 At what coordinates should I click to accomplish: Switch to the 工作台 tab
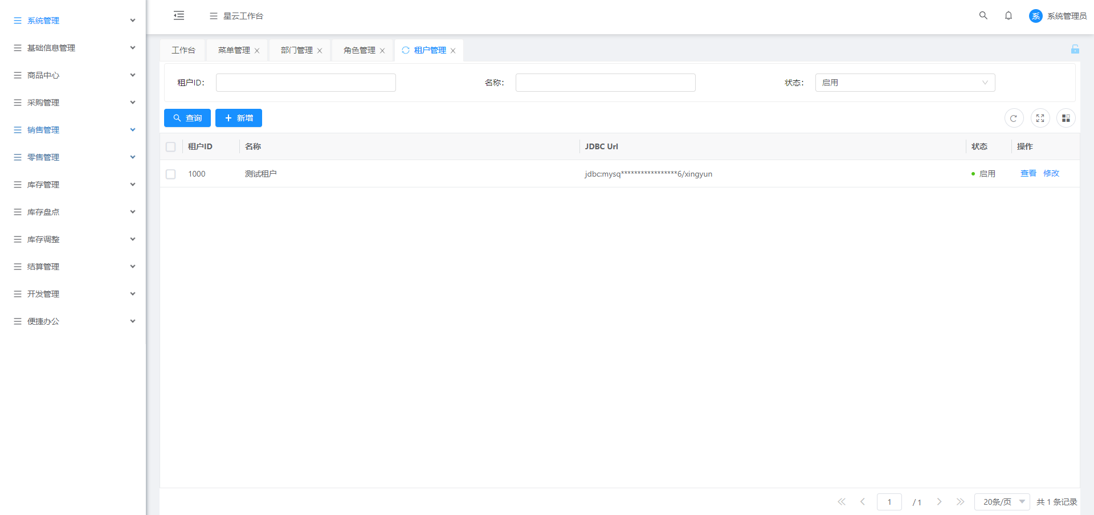point(183,50)
